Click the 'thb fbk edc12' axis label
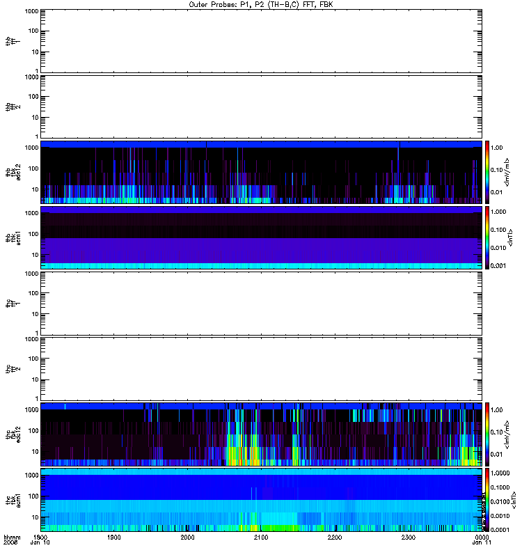 coord(13,172)
